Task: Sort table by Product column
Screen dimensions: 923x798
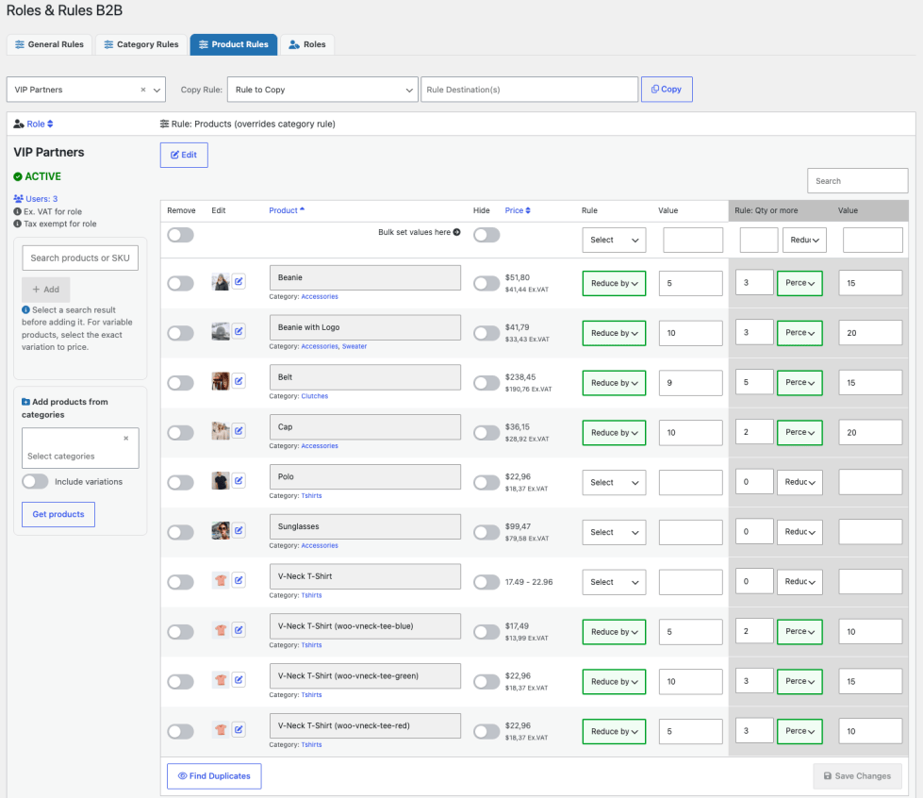Action: [x=287, y=210]
